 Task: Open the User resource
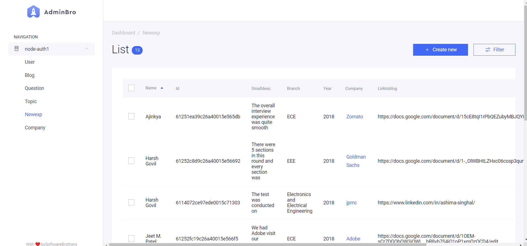pyautogui.click(x=30, y=62)
